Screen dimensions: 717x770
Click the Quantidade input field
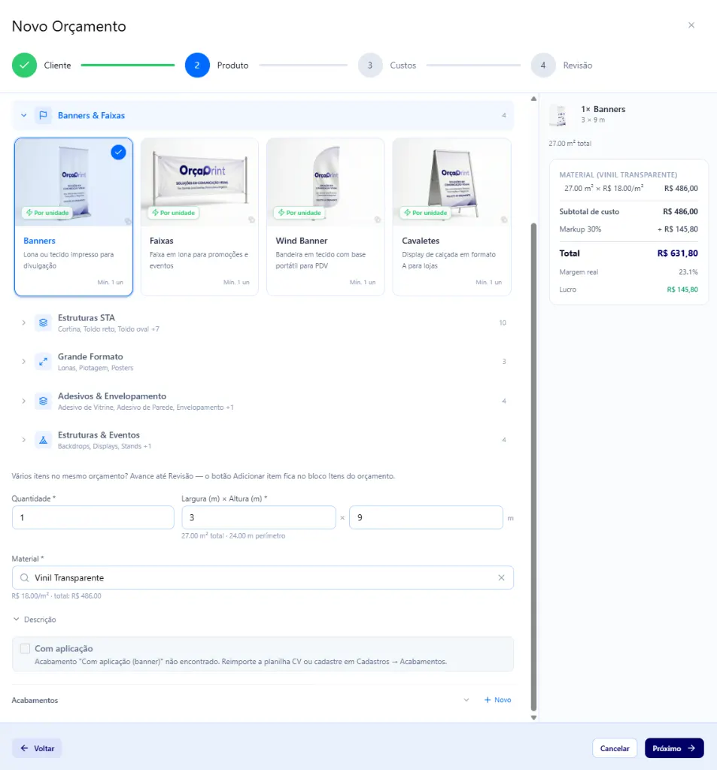pos(93,517)
